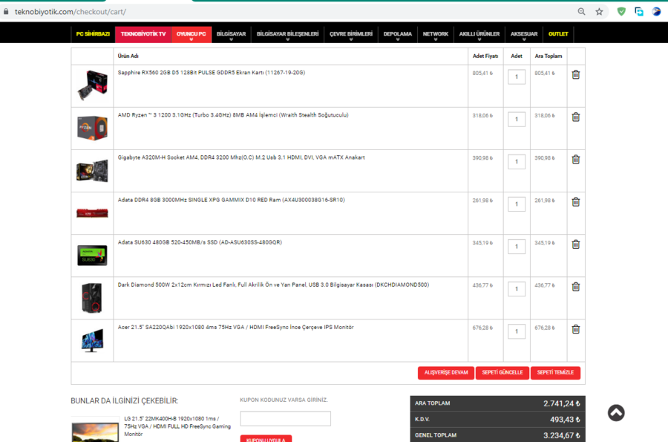Open LG 22MK400H-B suggested product thumbnail
This screenshot has height=442, width=668.
(95, 429)
